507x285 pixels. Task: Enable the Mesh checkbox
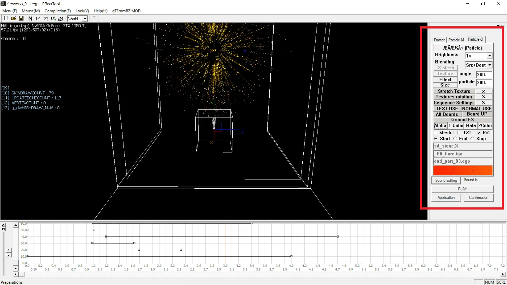point(435,133)
